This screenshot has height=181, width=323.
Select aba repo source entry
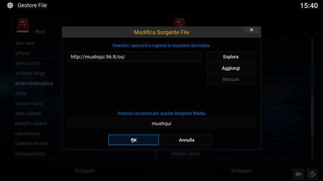25,43
